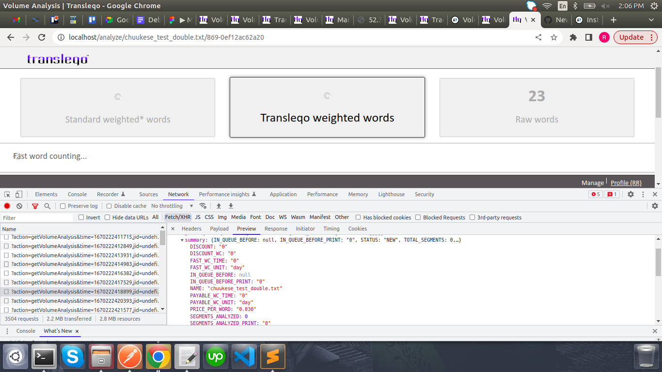Import a HAR file

218,206
